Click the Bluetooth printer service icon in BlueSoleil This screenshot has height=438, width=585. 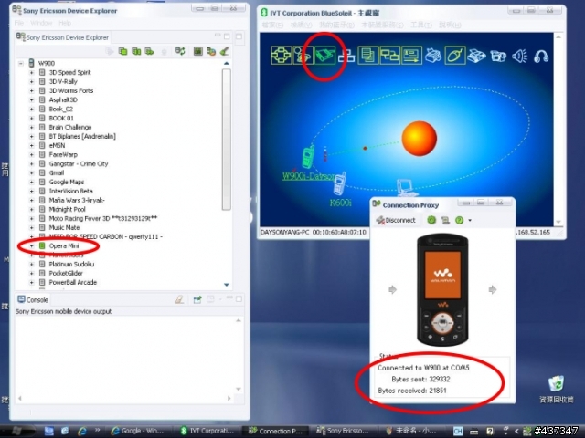(433, 56)
